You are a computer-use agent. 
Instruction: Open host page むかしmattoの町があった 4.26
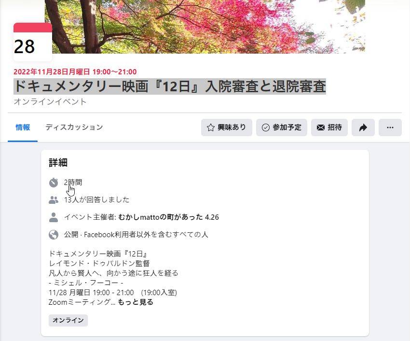tap(168, 217)
